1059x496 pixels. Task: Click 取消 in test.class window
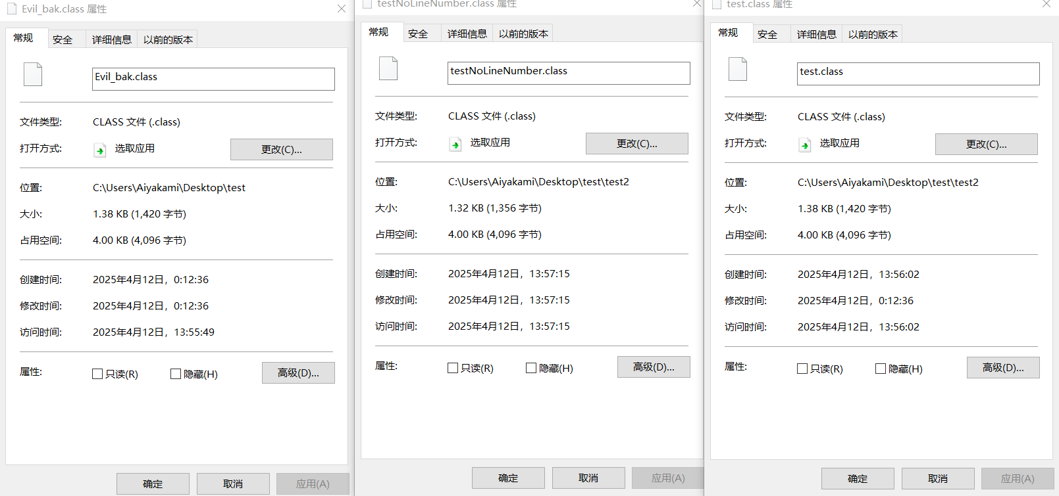pyautogui.click(x=938, y=478)
